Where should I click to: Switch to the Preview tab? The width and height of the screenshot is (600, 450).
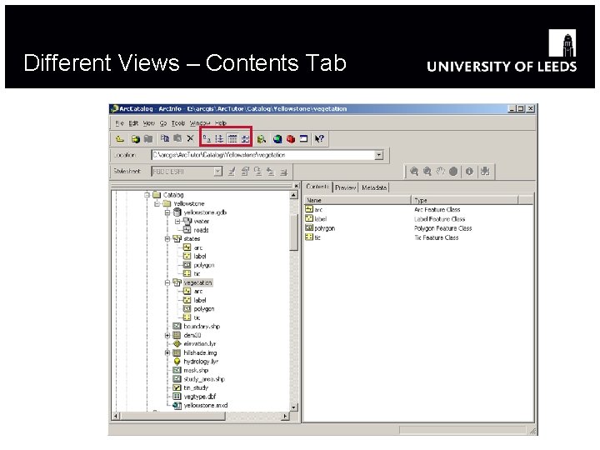tap(346, 187)
